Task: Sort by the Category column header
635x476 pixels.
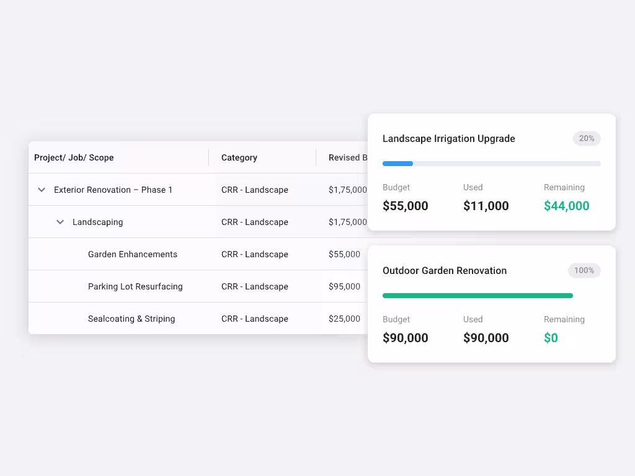Action: tap(239, 157)
